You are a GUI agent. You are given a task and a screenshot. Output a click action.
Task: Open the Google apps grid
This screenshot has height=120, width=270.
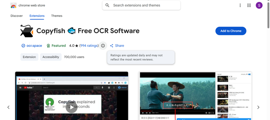[249, 5]
